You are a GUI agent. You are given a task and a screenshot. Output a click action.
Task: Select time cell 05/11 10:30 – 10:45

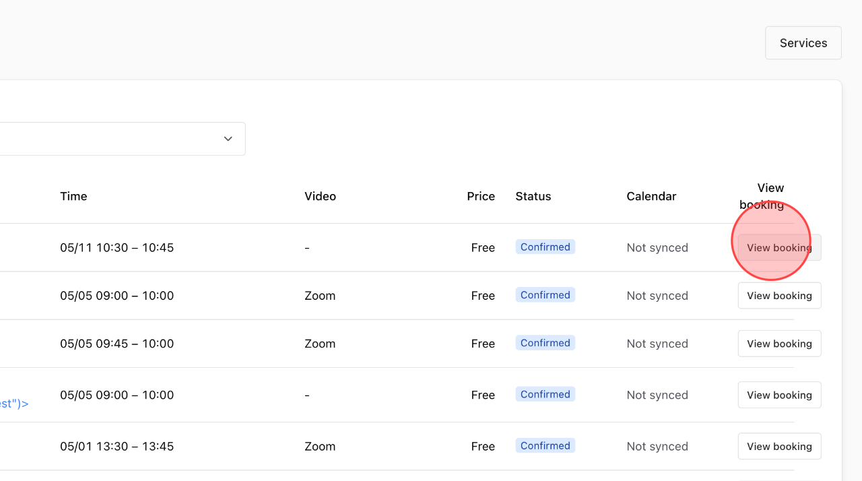pyautogui.click(x=117, y=248)
